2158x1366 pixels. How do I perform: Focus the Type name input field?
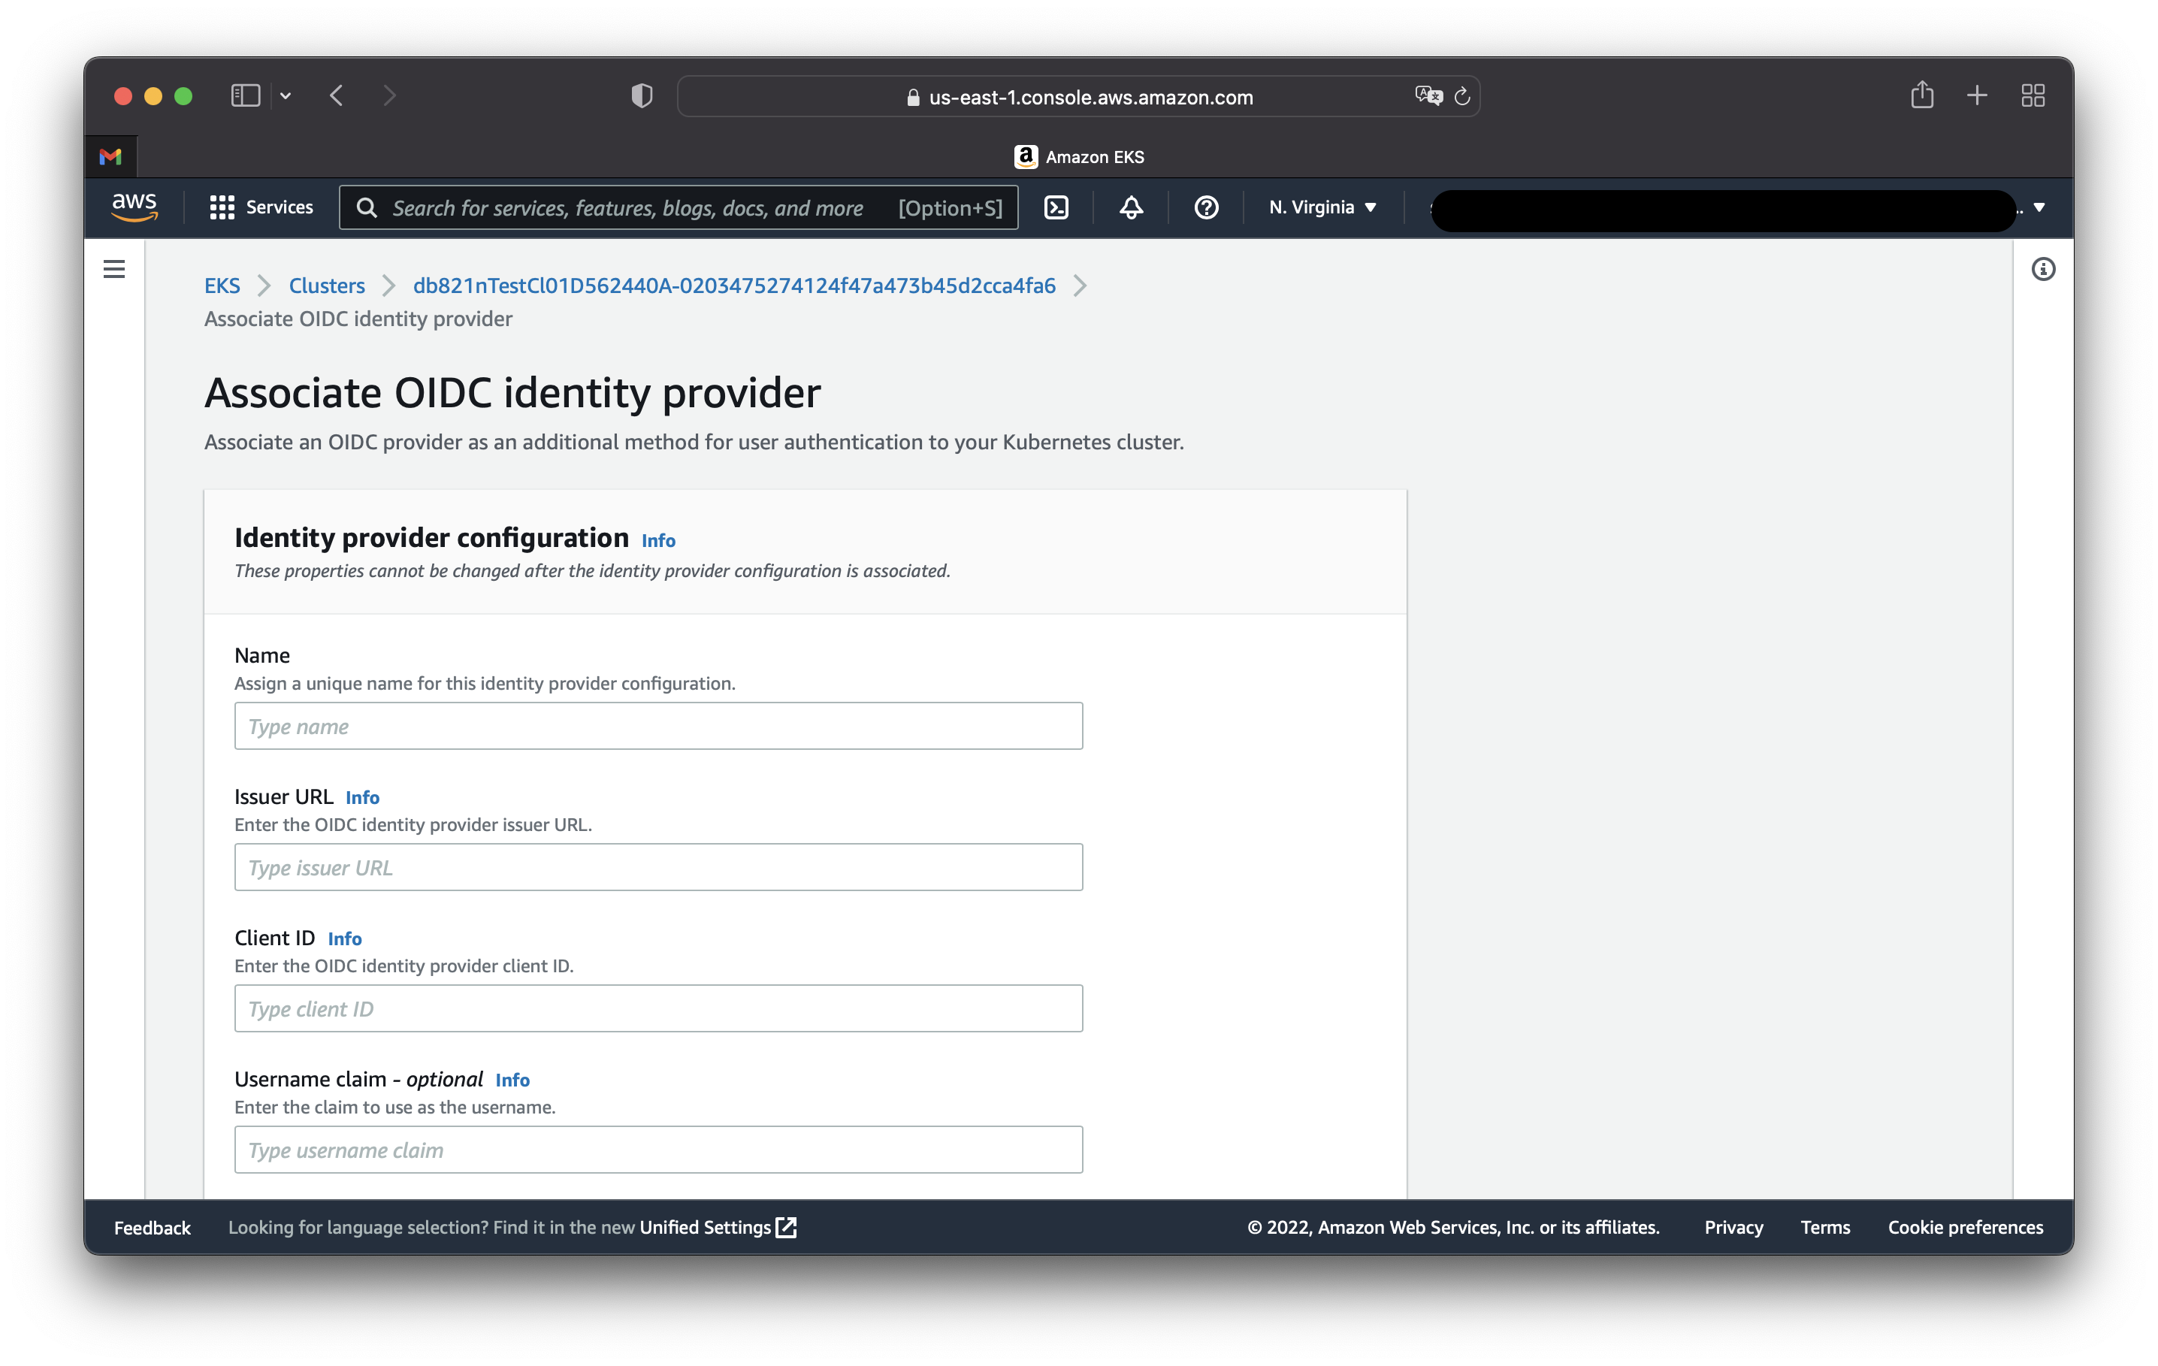tap(657, 726)
